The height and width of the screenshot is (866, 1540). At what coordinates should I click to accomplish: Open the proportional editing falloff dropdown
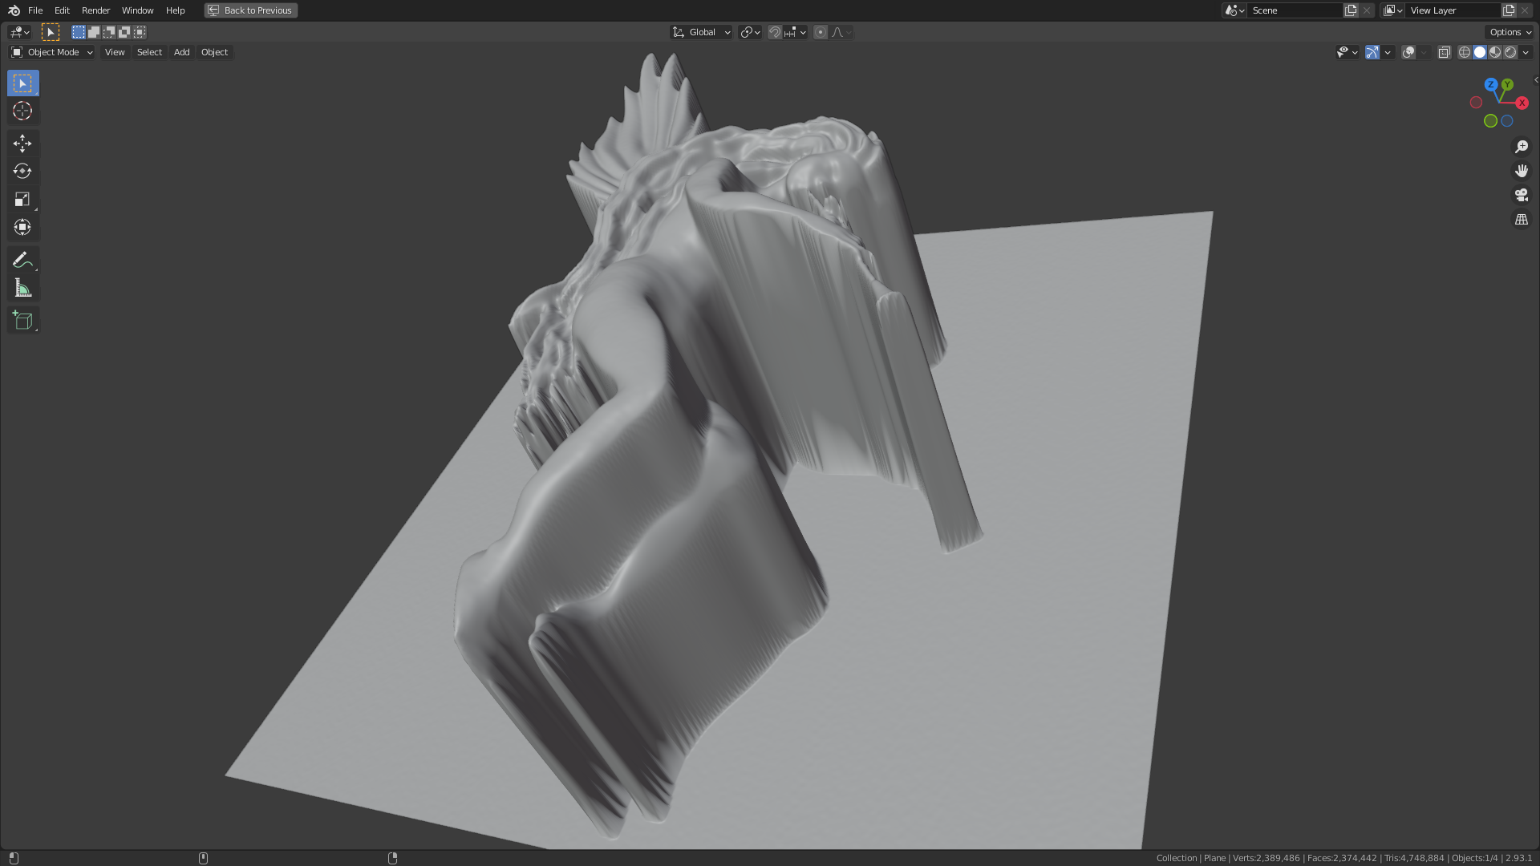841,32
